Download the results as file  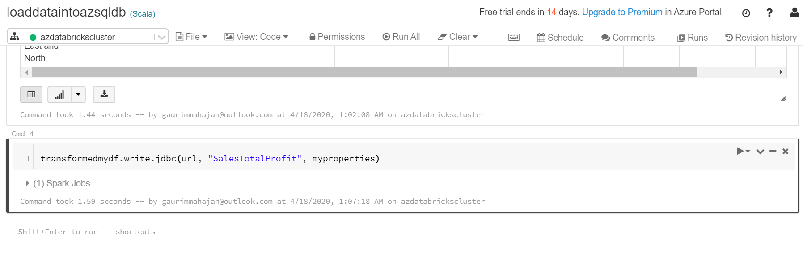point(104,94)
